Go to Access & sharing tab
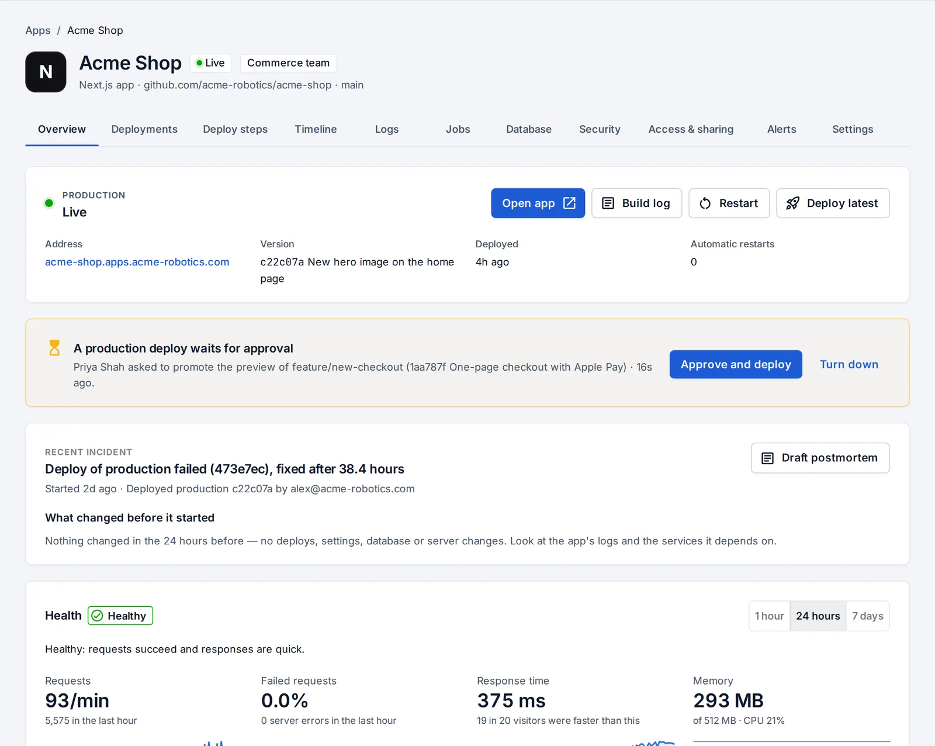This screenshot has width=935, height=746. 691,129
